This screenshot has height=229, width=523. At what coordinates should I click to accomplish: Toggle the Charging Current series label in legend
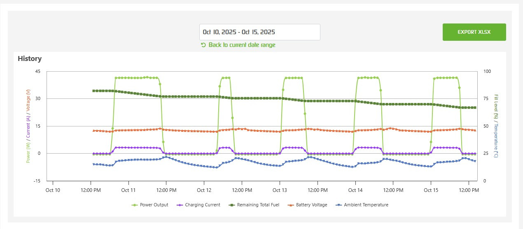pyautogui.click(x=203, y=205)
